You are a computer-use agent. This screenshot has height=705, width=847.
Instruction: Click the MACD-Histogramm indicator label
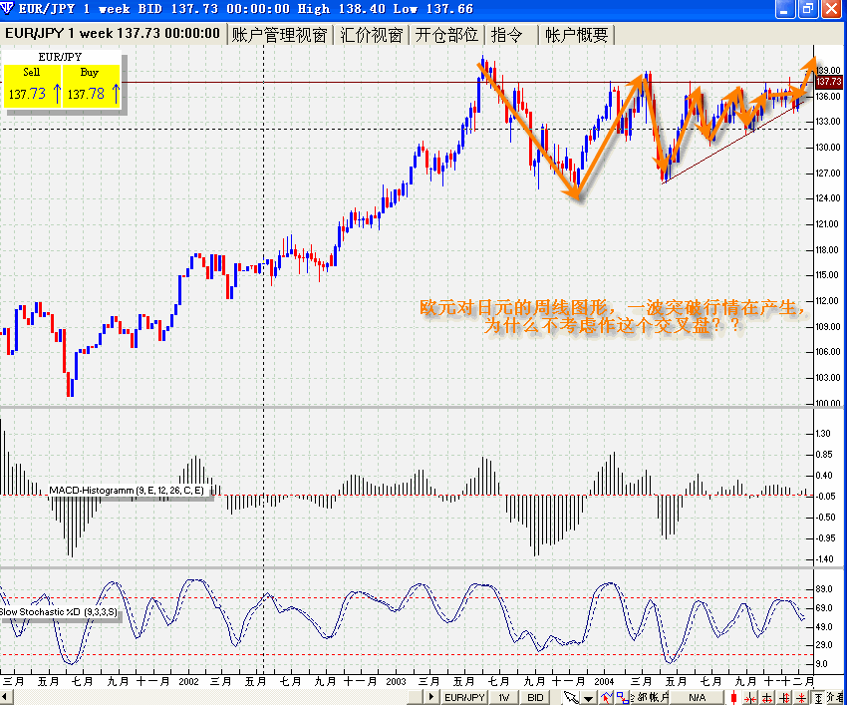(x=127, y=491)
